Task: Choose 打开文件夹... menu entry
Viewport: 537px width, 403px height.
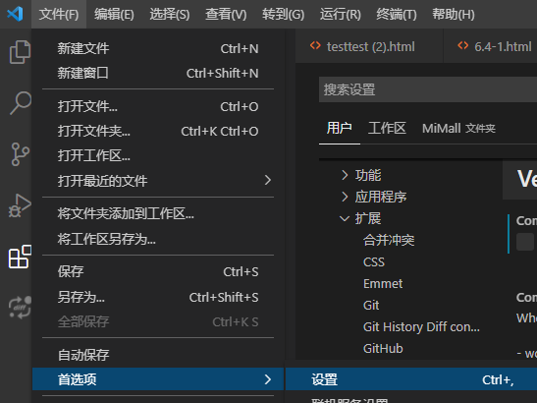Action: point(158,131)
